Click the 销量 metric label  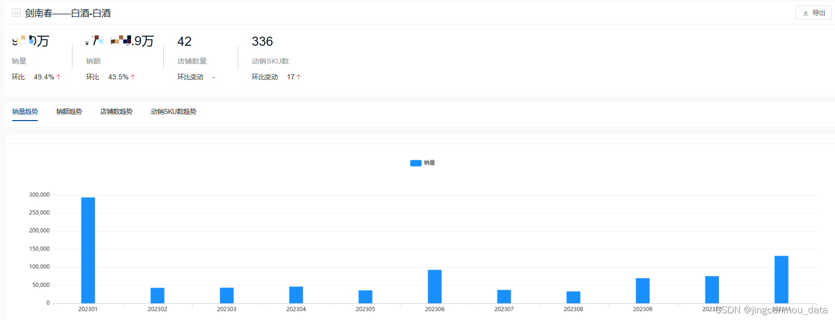click(19, 61)
